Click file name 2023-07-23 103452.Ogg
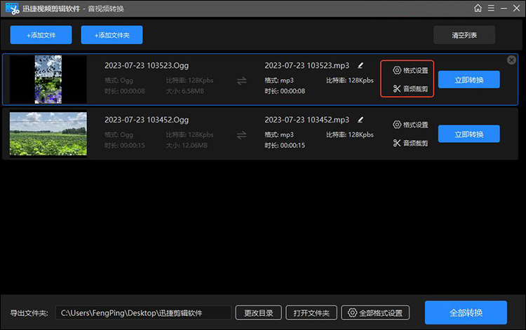Image resolution: width=526 pixels, height=330 pixels. tap(147, 120)
